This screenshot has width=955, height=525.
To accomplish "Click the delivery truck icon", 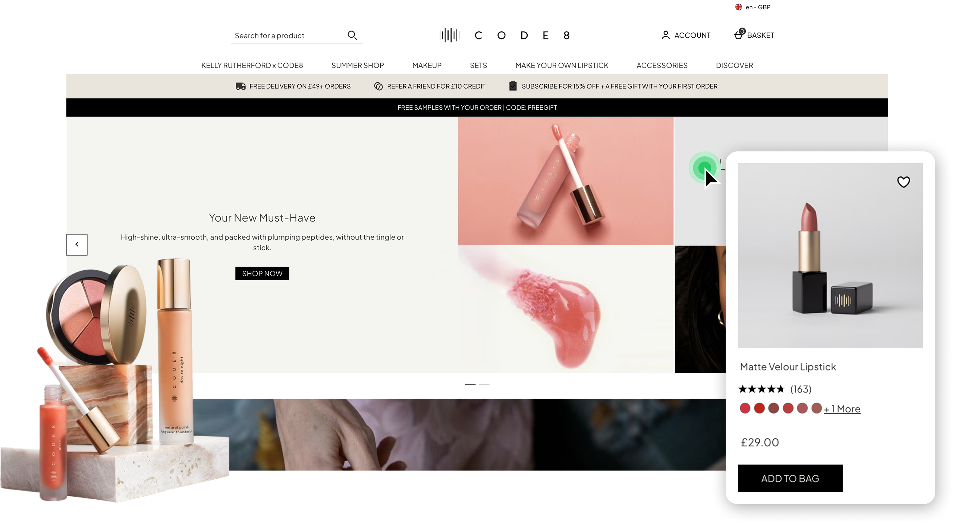I will [x=241, y=87].
